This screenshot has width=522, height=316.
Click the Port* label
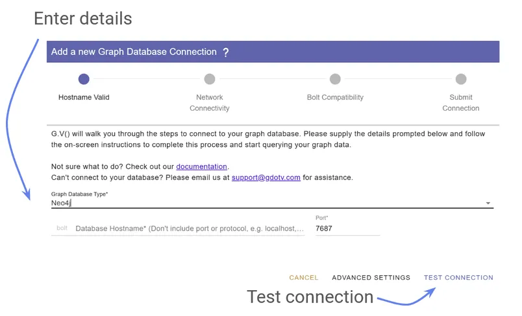click(x=321, y=218)
